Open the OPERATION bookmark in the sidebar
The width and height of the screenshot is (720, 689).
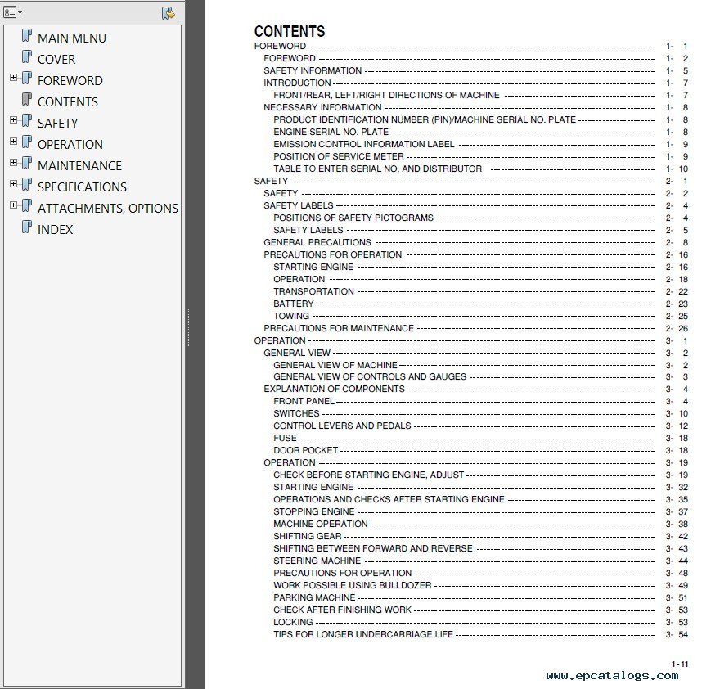tap(70, 145)
